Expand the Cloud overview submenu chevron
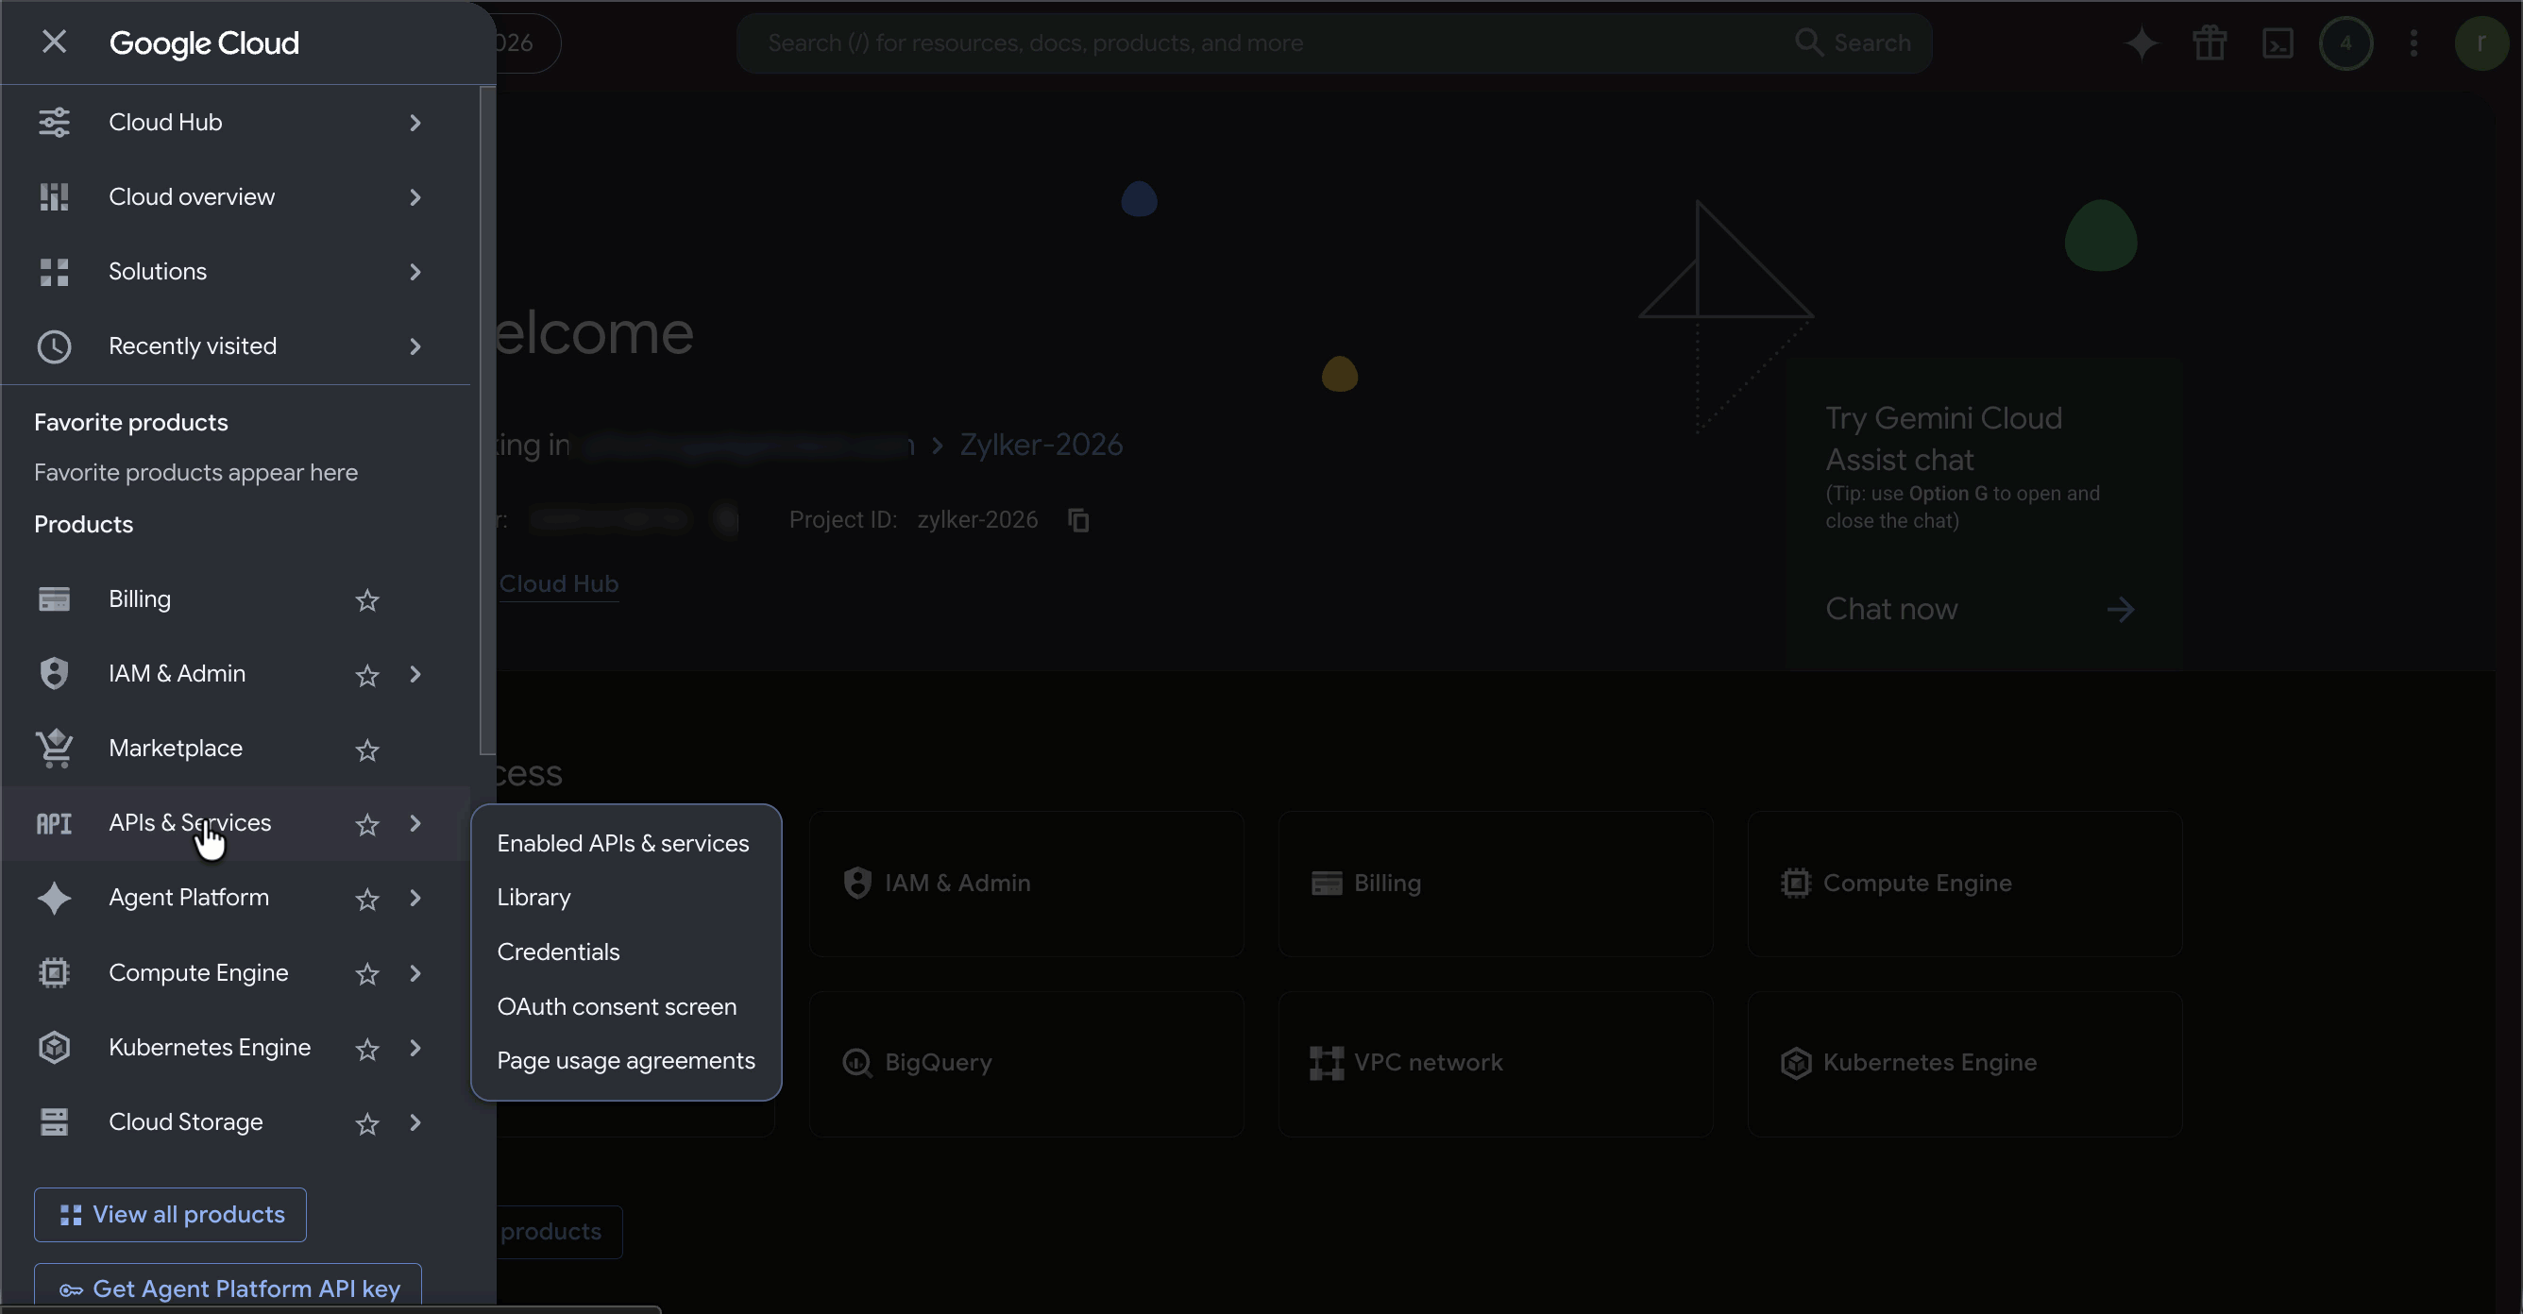Viewport: 2523px width, 1314px height. click(x=415, y=198)
